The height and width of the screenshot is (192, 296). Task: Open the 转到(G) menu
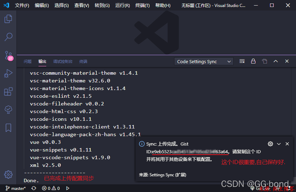102,6
